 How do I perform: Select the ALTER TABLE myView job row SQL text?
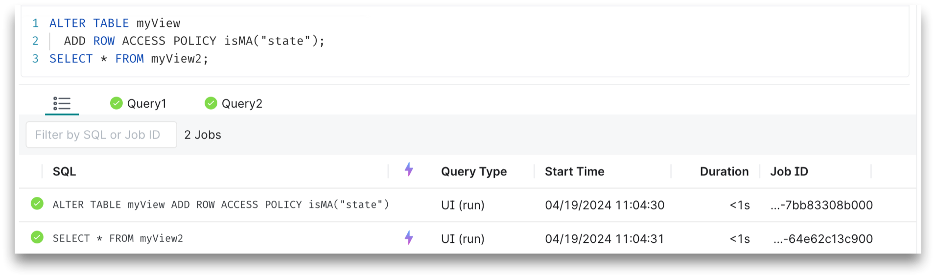[x=220, y=205]
